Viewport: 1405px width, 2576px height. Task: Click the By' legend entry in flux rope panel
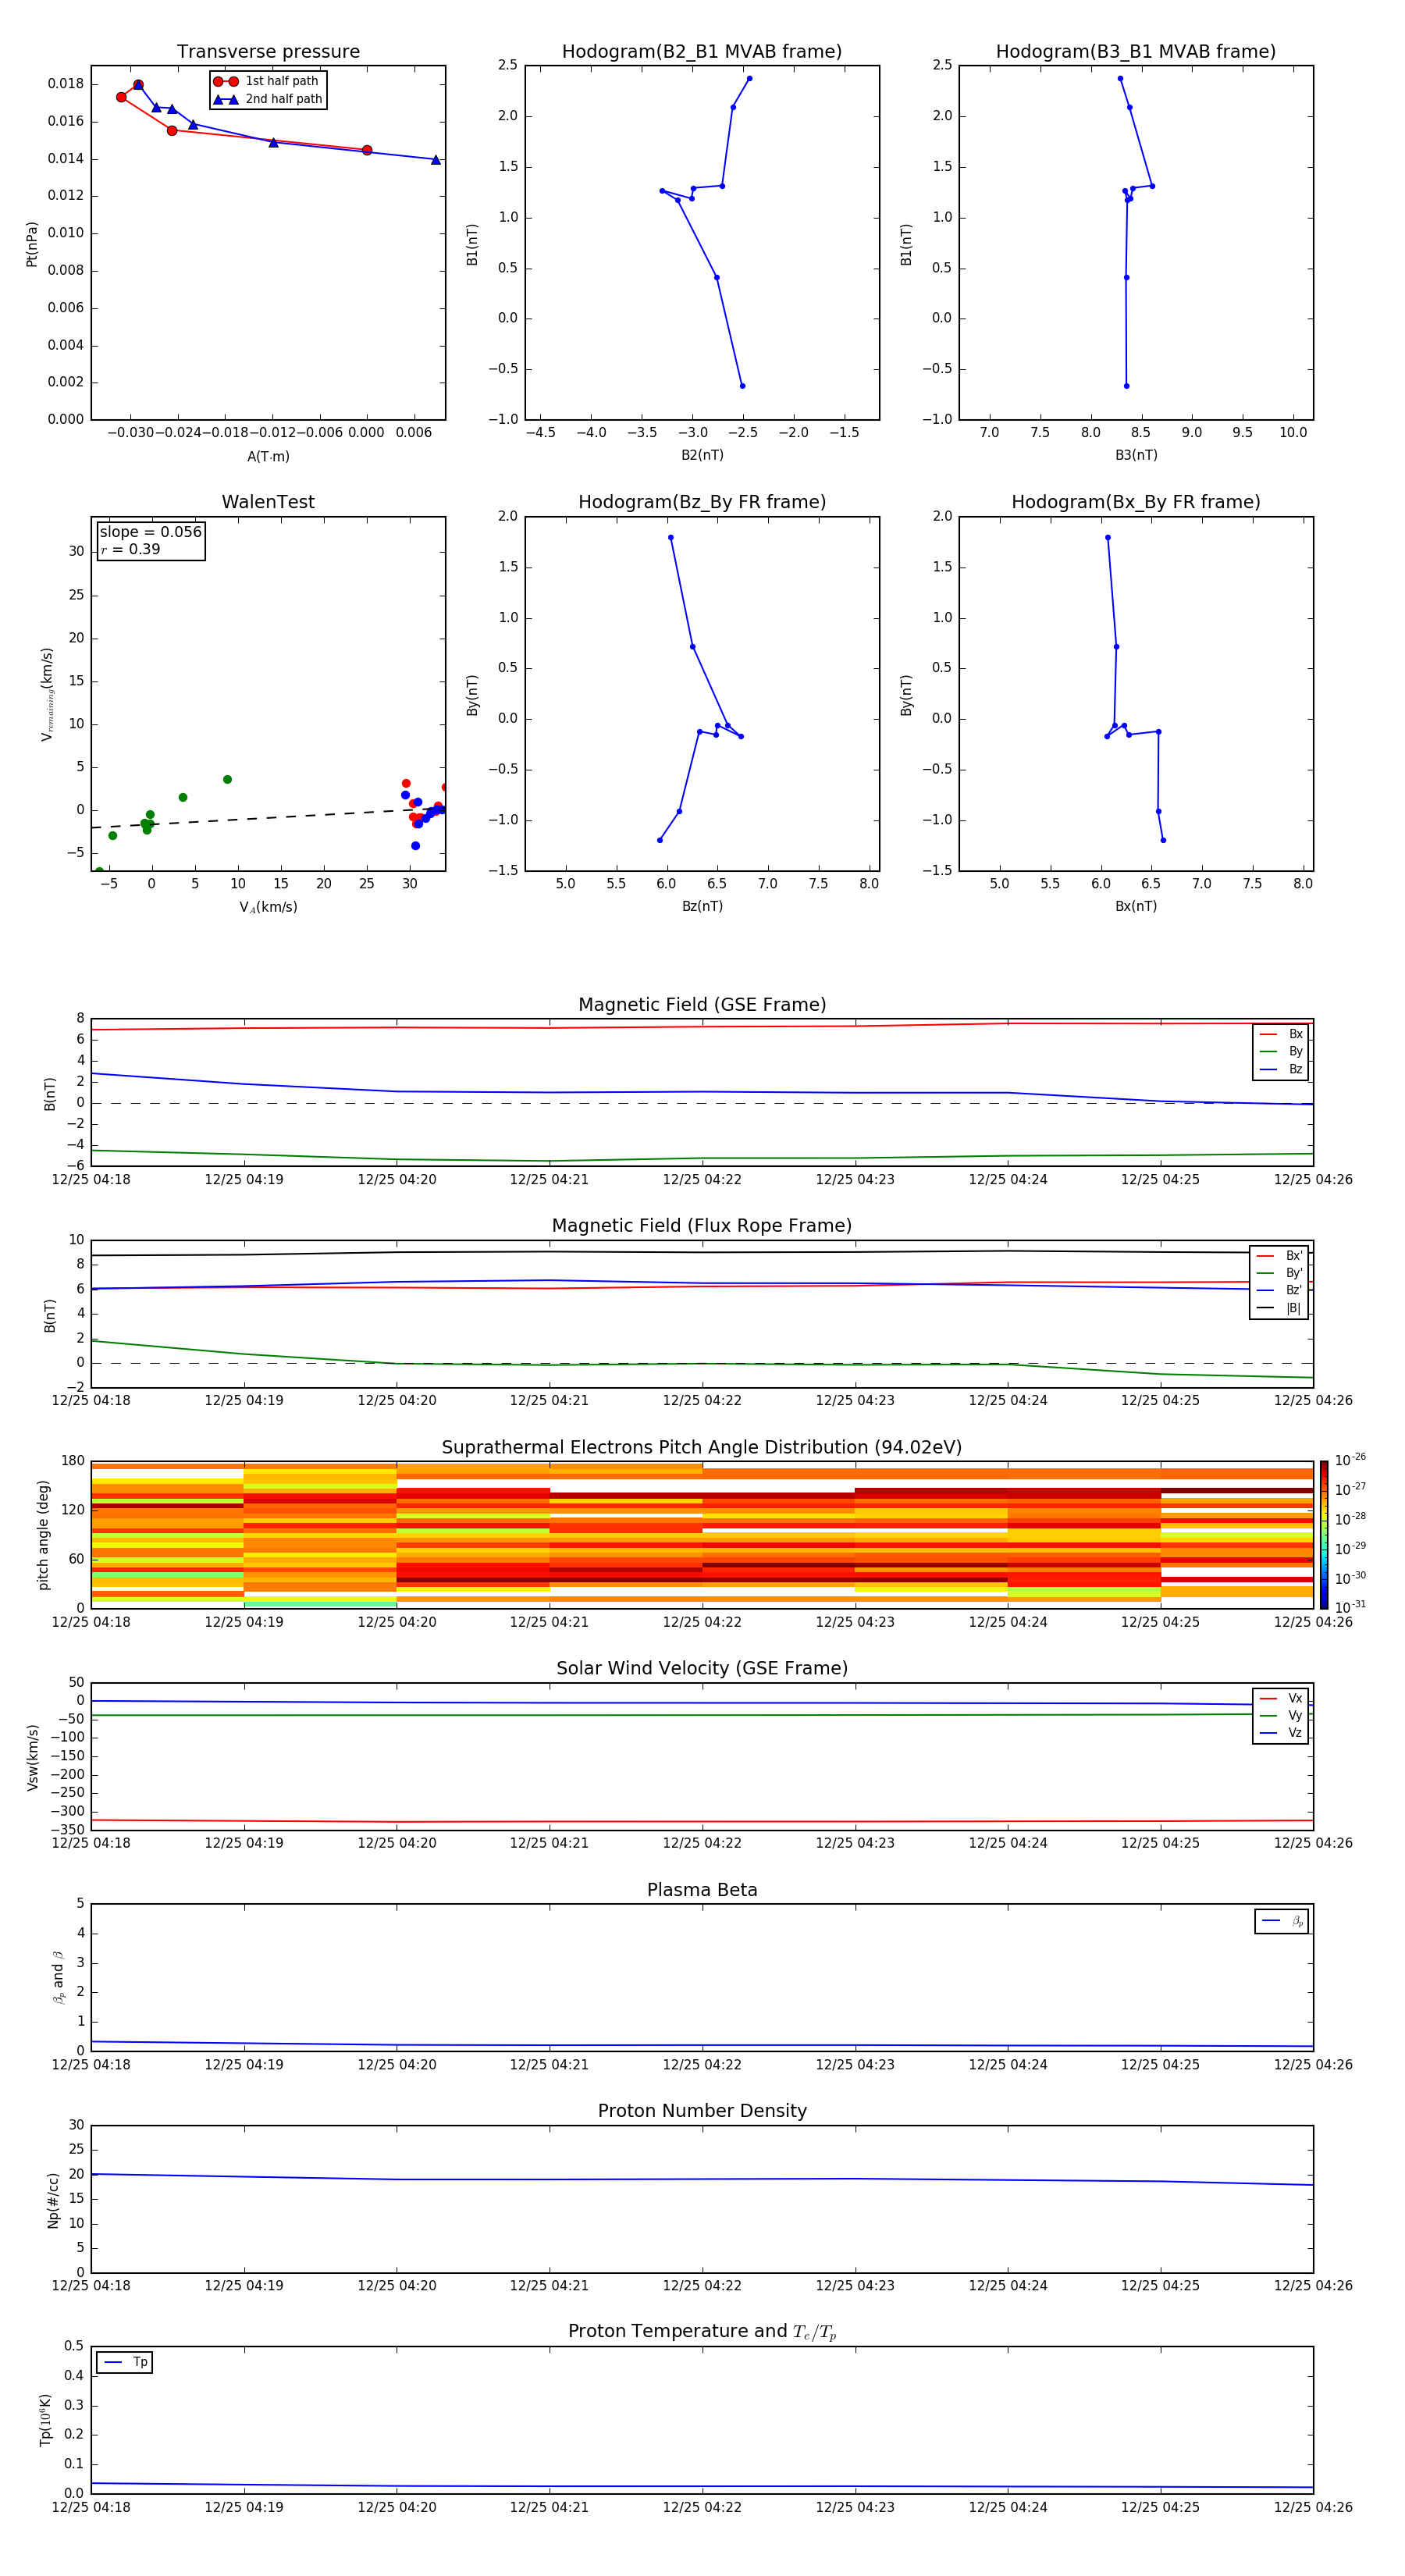click(x=1279, y=1273)
